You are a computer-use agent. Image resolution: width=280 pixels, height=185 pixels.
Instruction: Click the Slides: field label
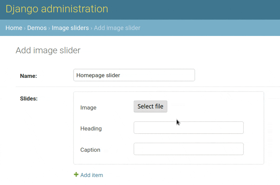(29, 98)
